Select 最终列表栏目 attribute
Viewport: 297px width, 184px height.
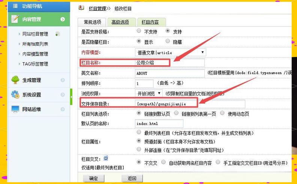click(x=139, y=132)
